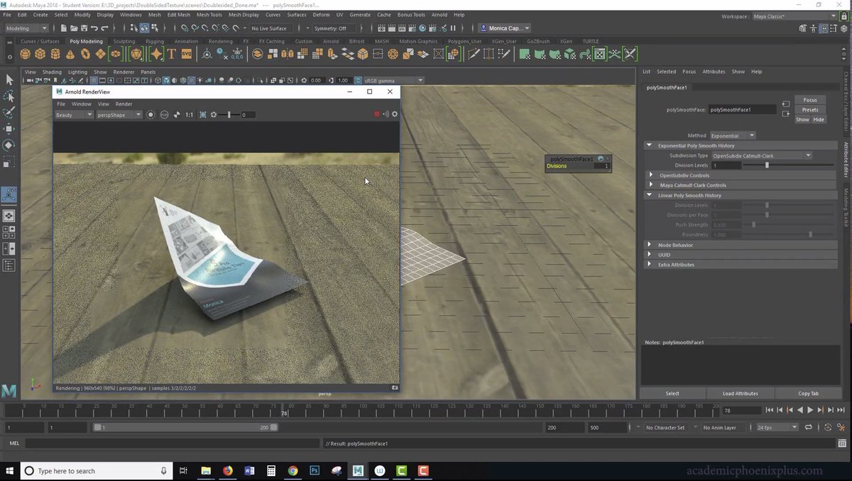Screen dimensions: 852x481
Task: Open the Render menu in Arnold RenderView
Action: [124, 104]
